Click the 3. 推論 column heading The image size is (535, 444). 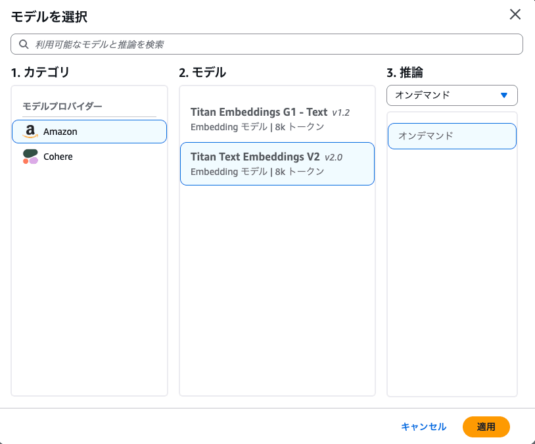tap(405, 72)
